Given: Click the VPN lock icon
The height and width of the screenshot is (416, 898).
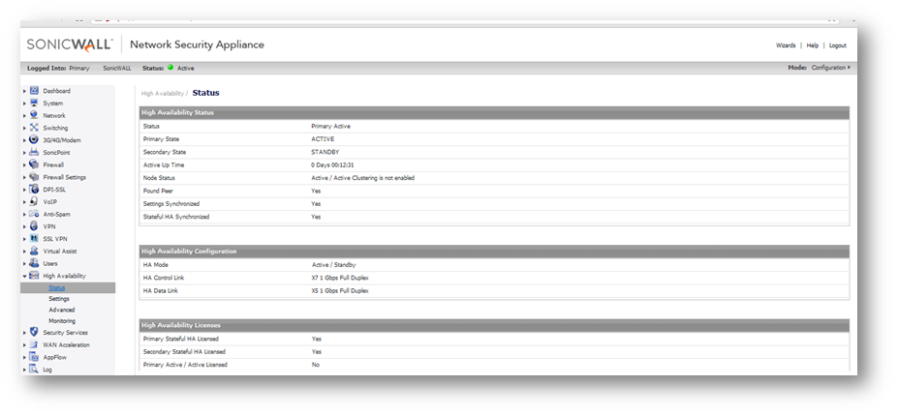Looking at the screenshot, I should click(34, 226).
